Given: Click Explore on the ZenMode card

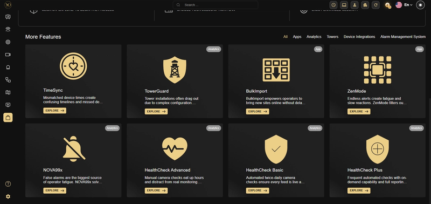Looking at the screenshot, I should (x=359, y=112).
